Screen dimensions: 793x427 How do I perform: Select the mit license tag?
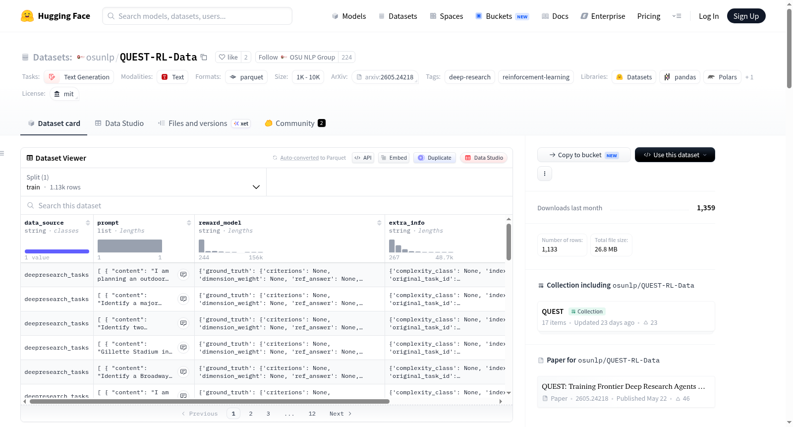click(x=64, y=94)
